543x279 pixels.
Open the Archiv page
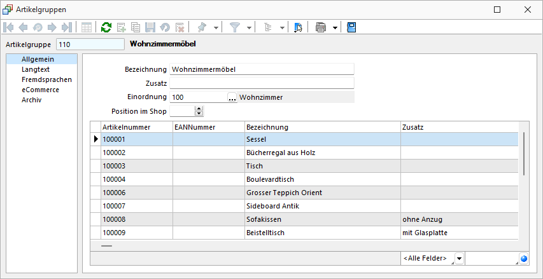click(x=32, y=100)
